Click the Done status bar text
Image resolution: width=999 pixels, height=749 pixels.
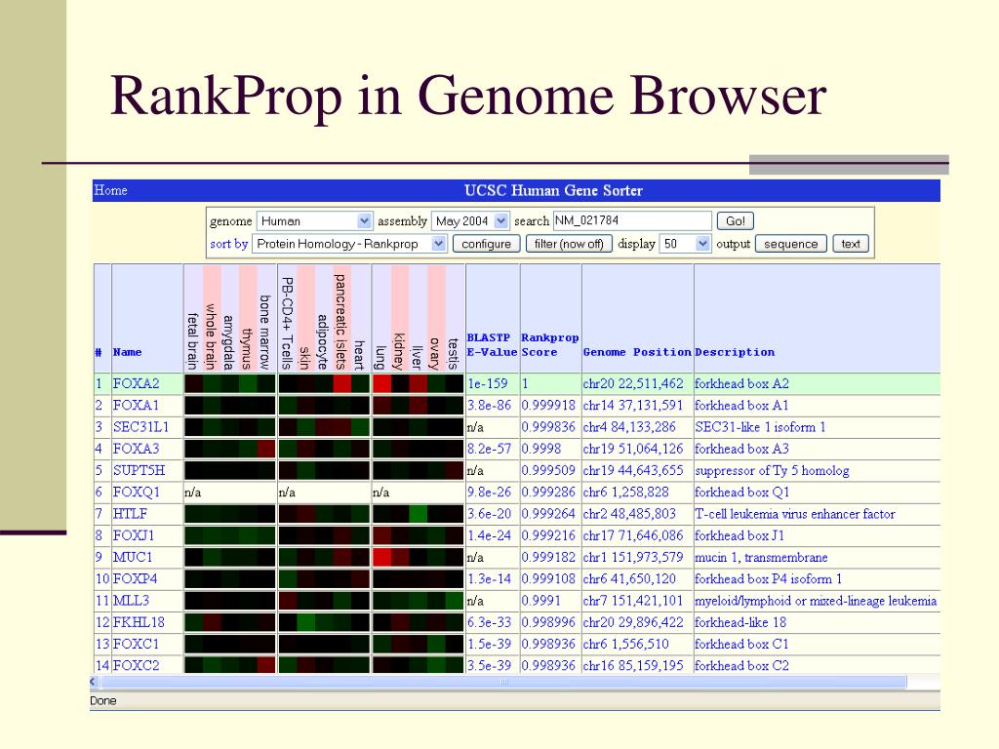103,700
